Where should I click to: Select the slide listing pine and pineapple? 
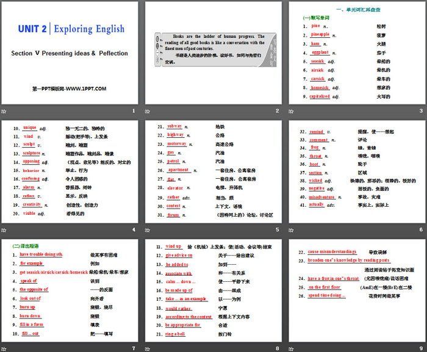tap(356, 53)
